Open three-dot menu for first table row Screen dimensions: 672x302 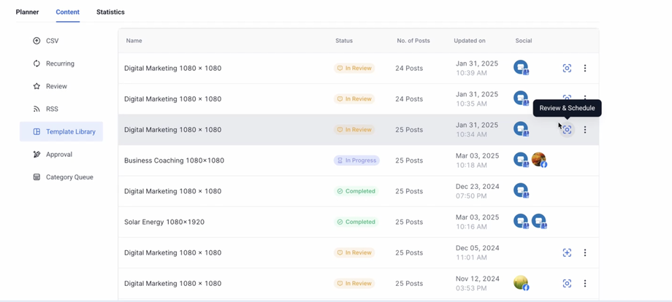tap(585, 69)
